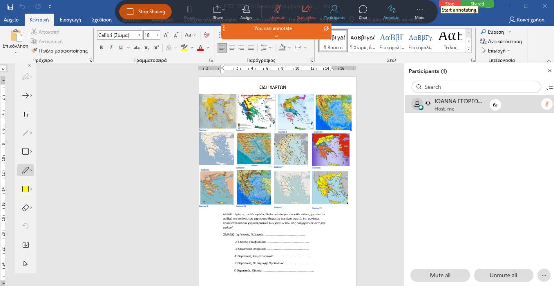
Task: Select the arrow annotation tool
Action: pyautogui.click(x=25, y=95)
